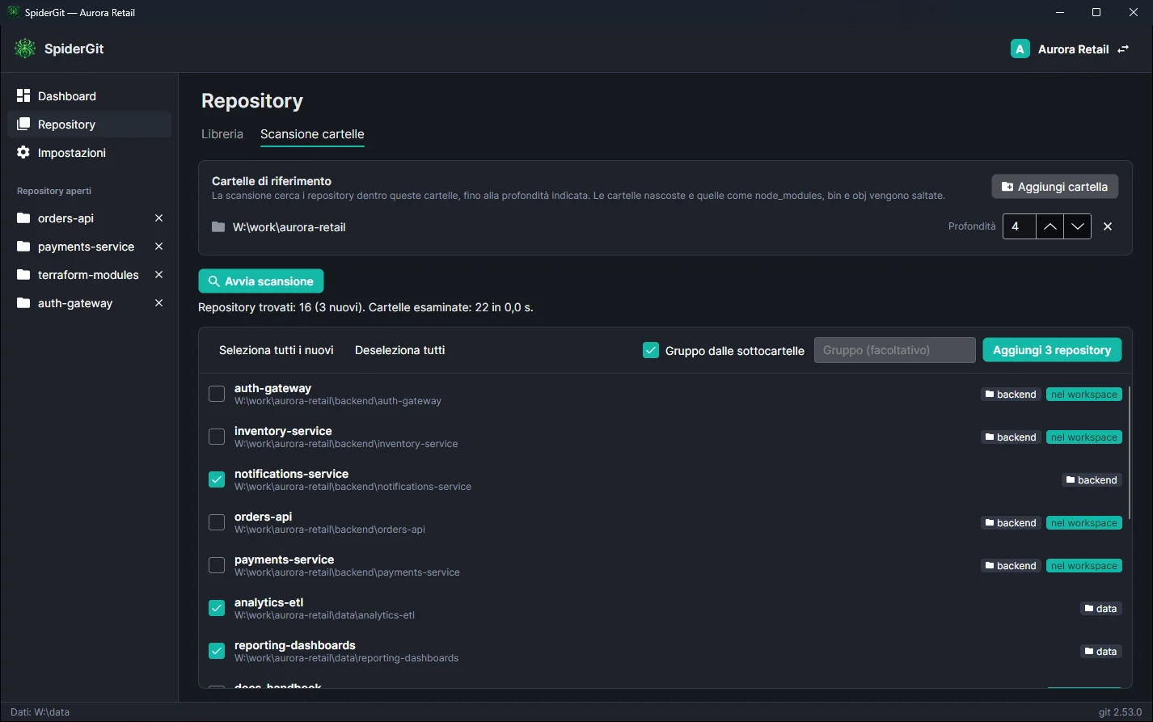Click the results list vertical scrollbar
Screen dimensions: 1153x722
click(x=1130, y=453)
